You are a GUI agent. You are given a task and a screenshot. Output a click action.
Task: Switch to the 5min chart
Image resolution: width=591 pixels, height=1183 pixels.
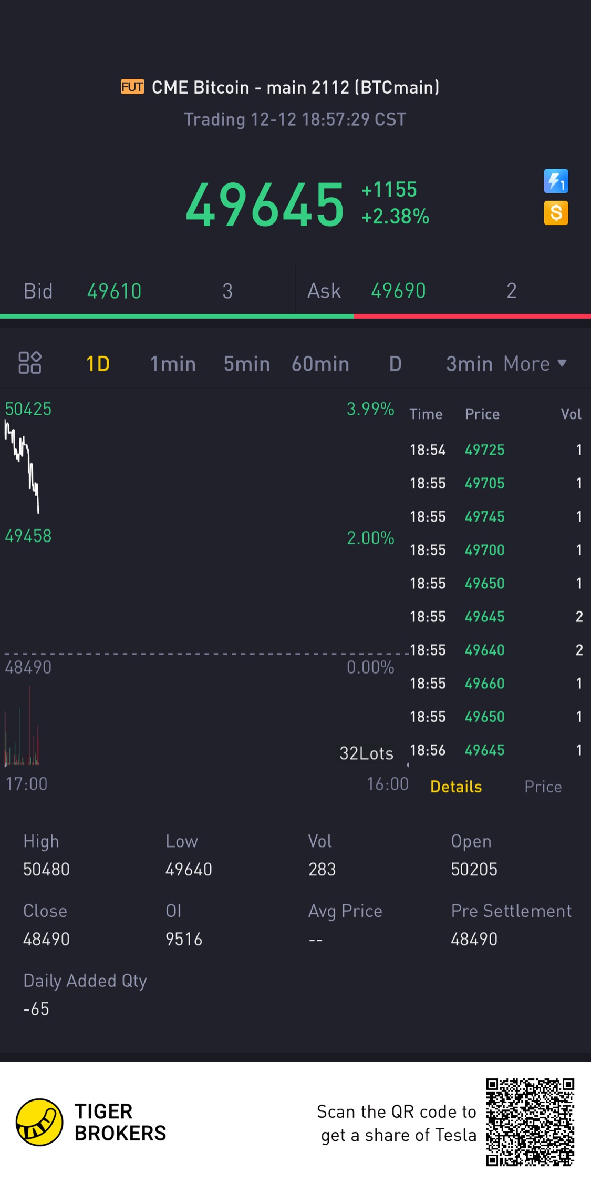246,364
